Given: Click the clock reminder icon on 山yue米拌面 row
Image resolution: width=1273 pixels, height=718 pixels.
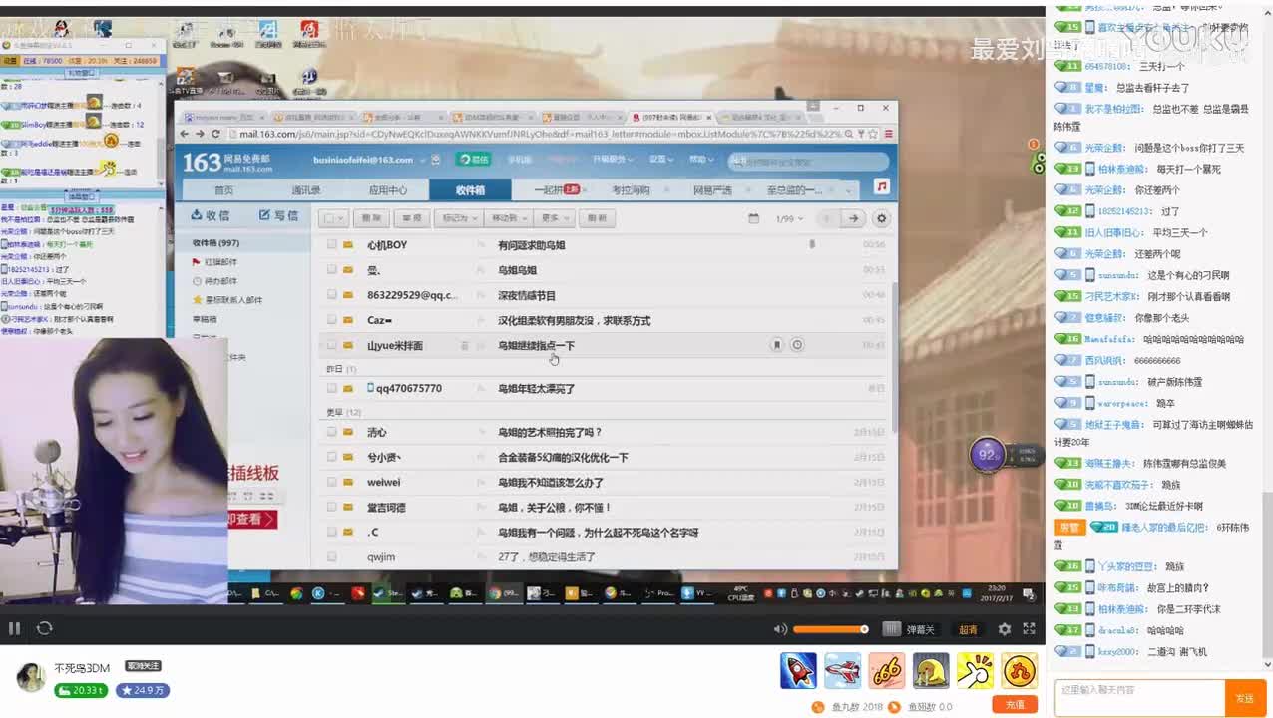Looking at the screenshot, I should (797, 345).
